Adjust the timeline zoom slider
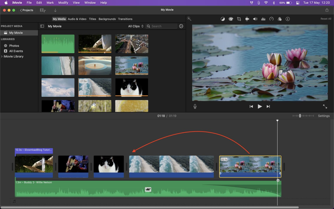Image resolution: width=334 pixels, height=209 pixels. click(300, 116)
